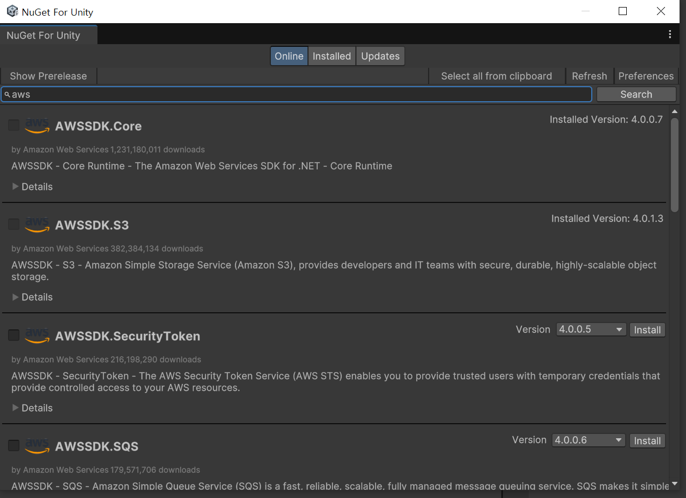Click the 216,198,290 downloads text
The width and height of the screenshot is (686, 498).
click(156, 360)
